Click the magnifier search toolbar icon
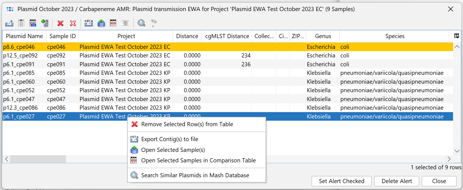 pyautogui.click(x=142, y=23)
